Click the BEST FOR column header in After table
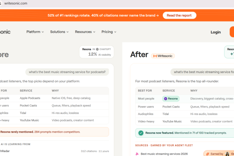This screenshot has width=234, height=156. pyautogui.click(x=145, y=90)
